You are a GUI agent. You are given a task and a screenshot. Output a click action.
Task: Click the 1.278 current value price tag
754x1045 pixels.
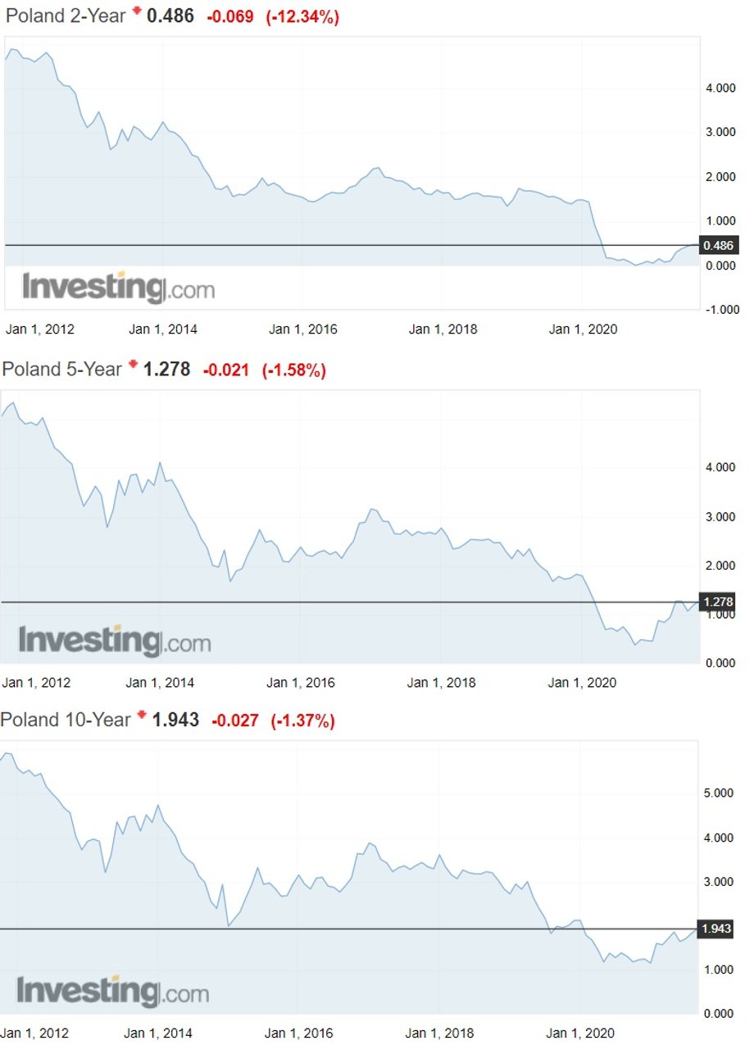(717, 602)
